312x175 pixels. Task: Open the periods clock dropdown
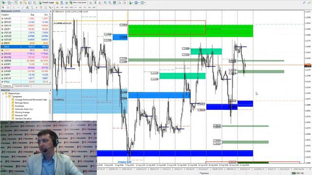coord(136,3)
